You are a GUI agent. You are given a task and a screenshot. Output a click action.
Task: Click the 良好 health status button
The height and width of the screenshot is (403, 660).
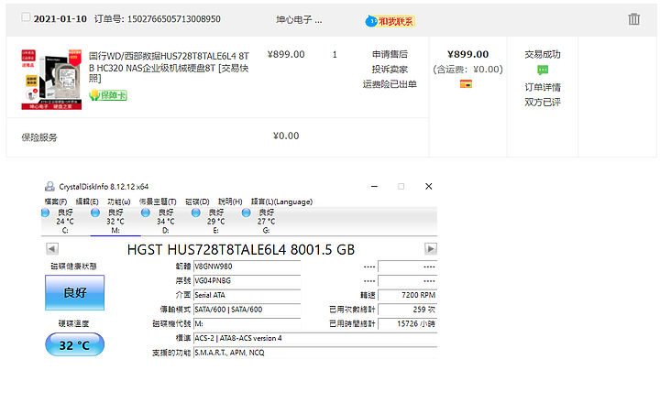point(75,293)
